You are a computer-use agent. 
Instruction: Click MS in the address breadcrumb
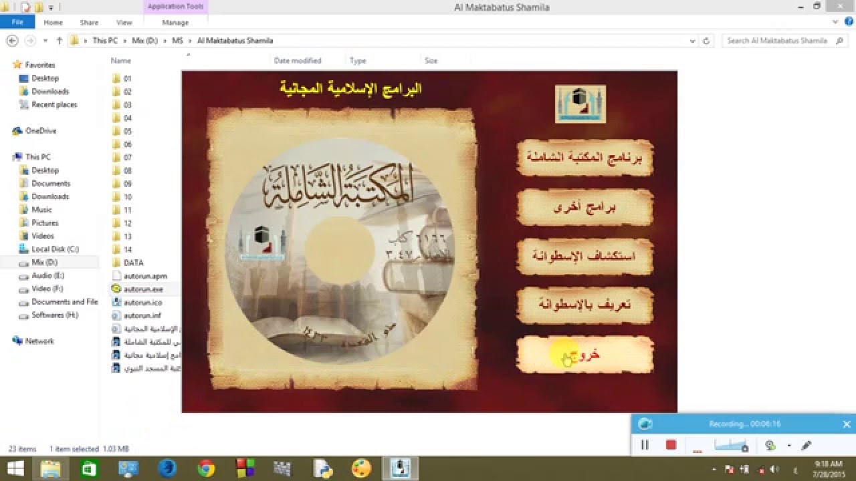click(x=177, y=41)
